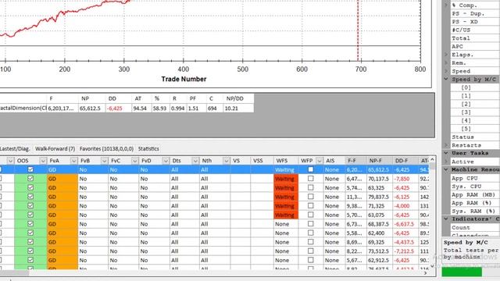Select the NP/DD value 10.21
The image size is (500, 281).
pyautogui.click(x=231, y=108)
